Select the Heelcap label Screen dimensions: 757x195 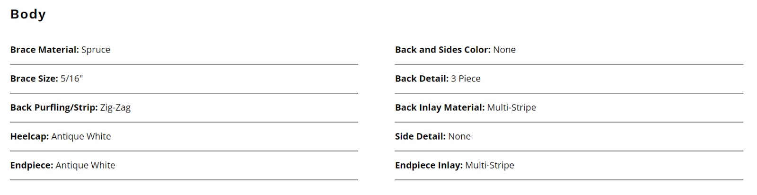pyautogui.click(x=29, y=136)
